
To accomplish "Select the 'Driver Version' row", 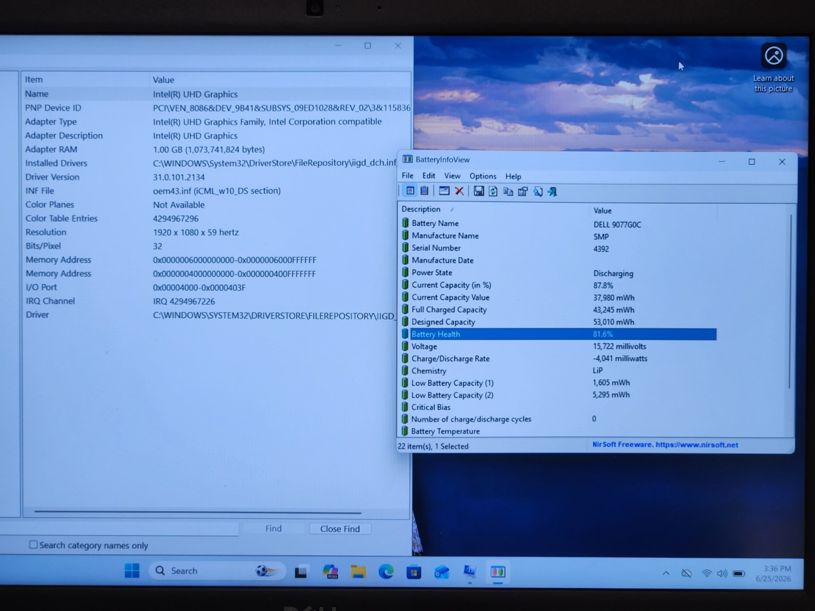I will coord(216,177).
